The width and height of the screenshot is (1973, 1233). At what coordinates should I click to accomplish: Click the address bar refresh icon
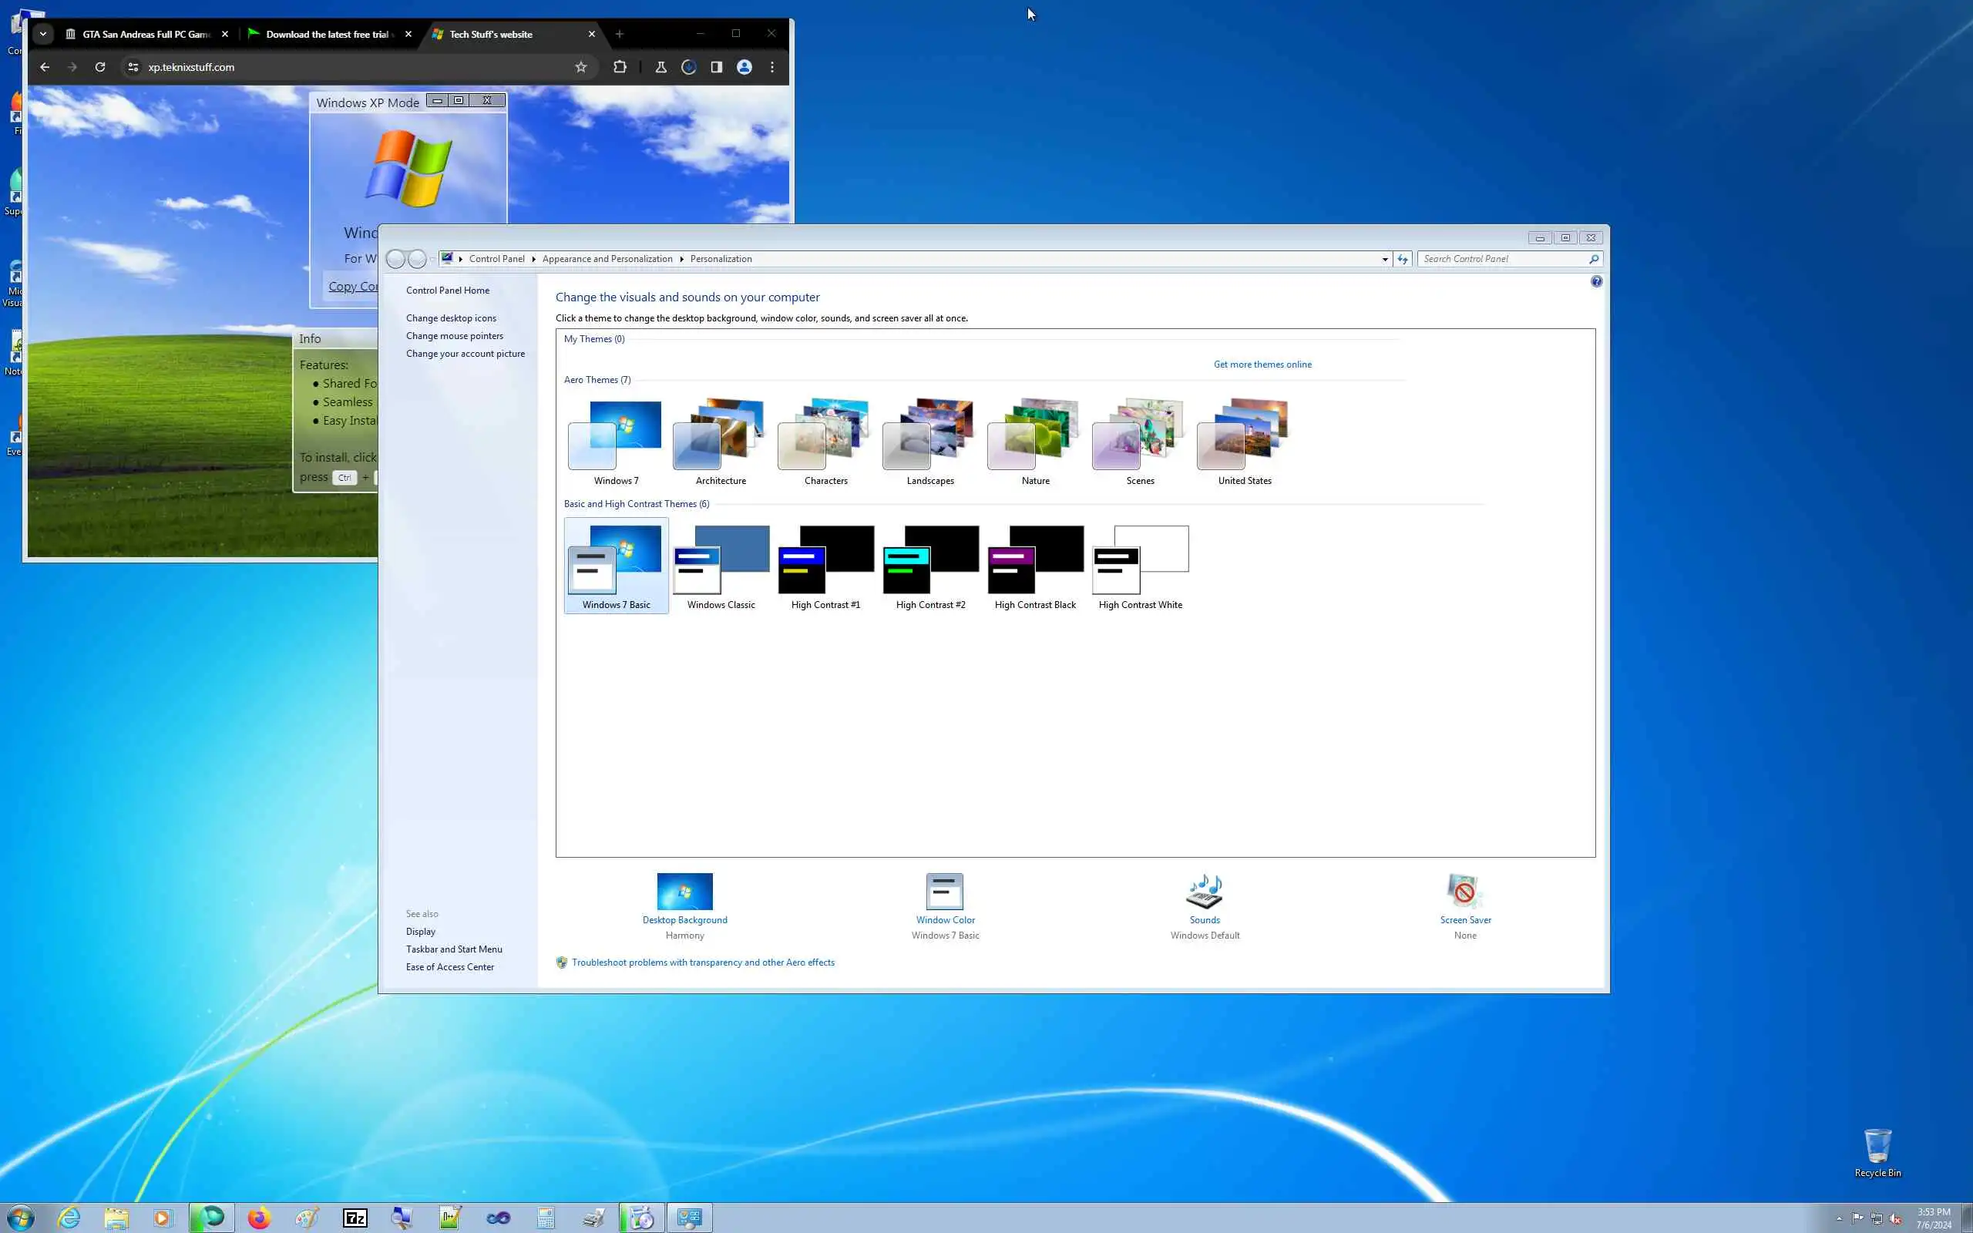click(x=1403, y=260)
